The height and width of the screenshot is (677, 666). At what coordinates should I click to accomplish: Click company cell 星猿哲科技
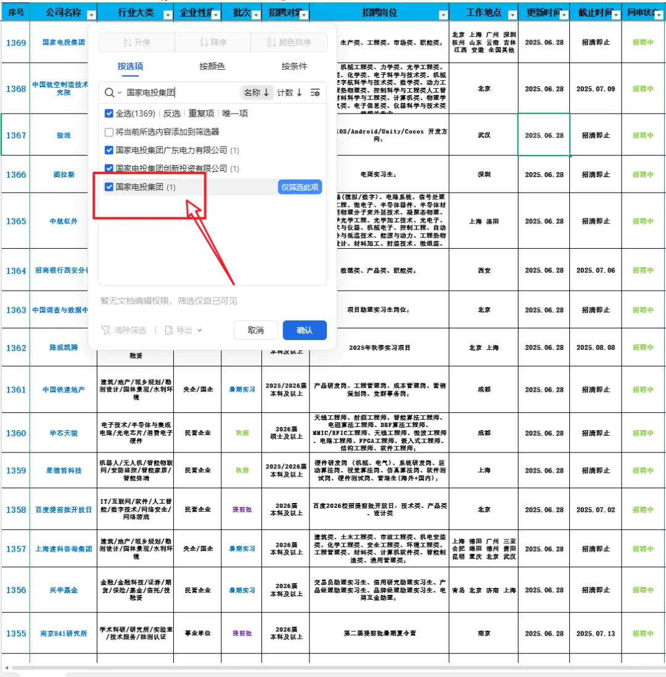(64, 471)
